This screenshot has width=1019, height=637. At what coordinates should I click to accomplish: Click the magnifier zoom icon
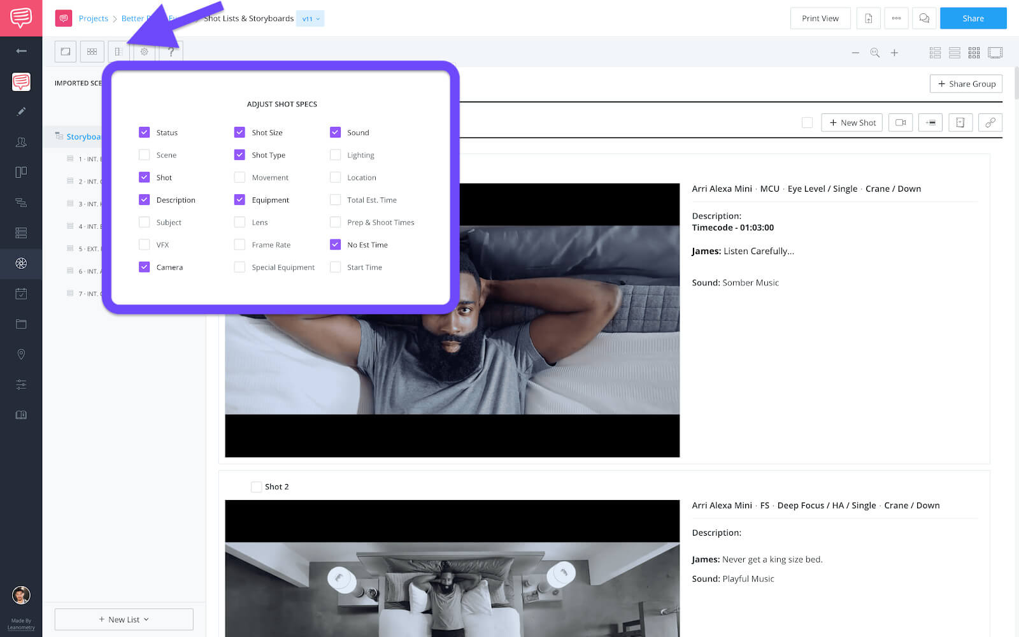[x=875, y=53]
